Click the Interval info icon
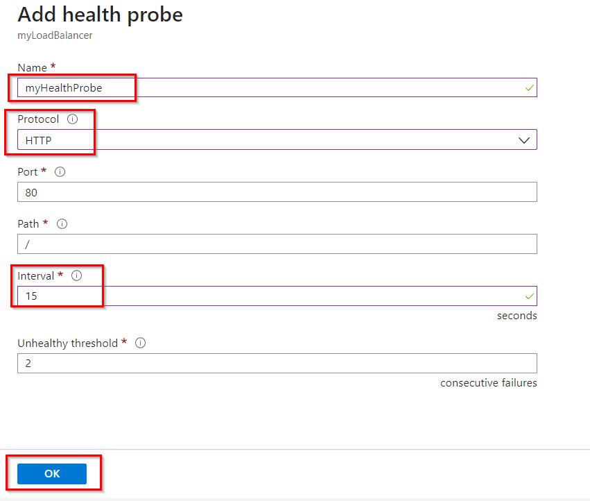590x501 pixels. [76, 275]
